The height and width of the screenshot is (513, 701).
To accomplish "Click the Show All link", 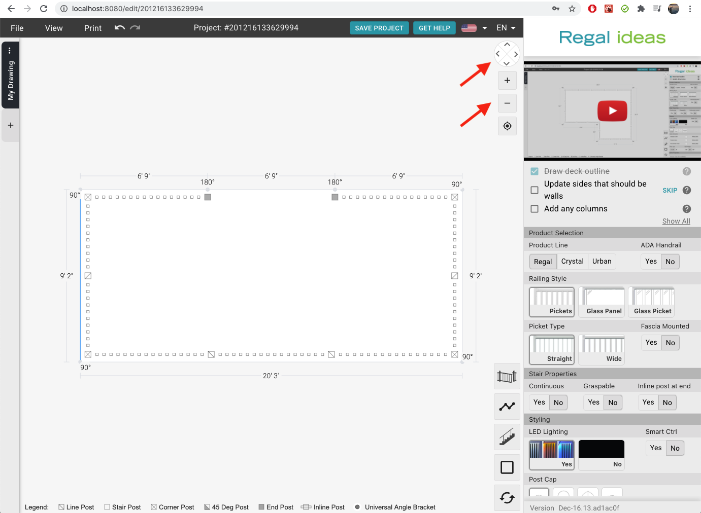I will [676, 221].
